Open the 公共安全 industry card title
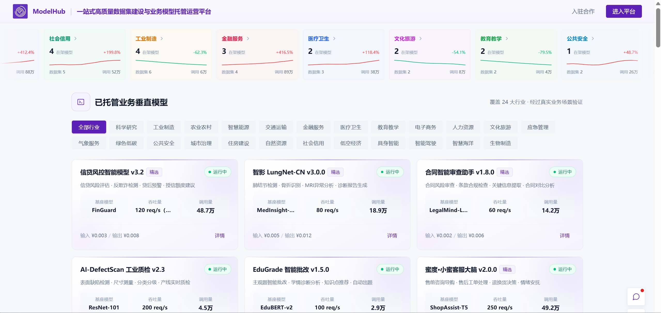 (x=577, y=39)
